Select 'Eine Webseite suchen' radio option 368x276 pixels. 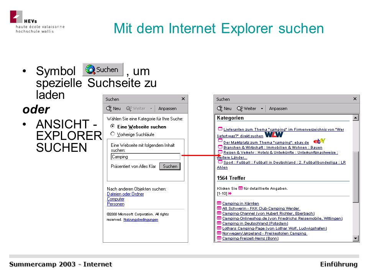[x=113, y=126]
